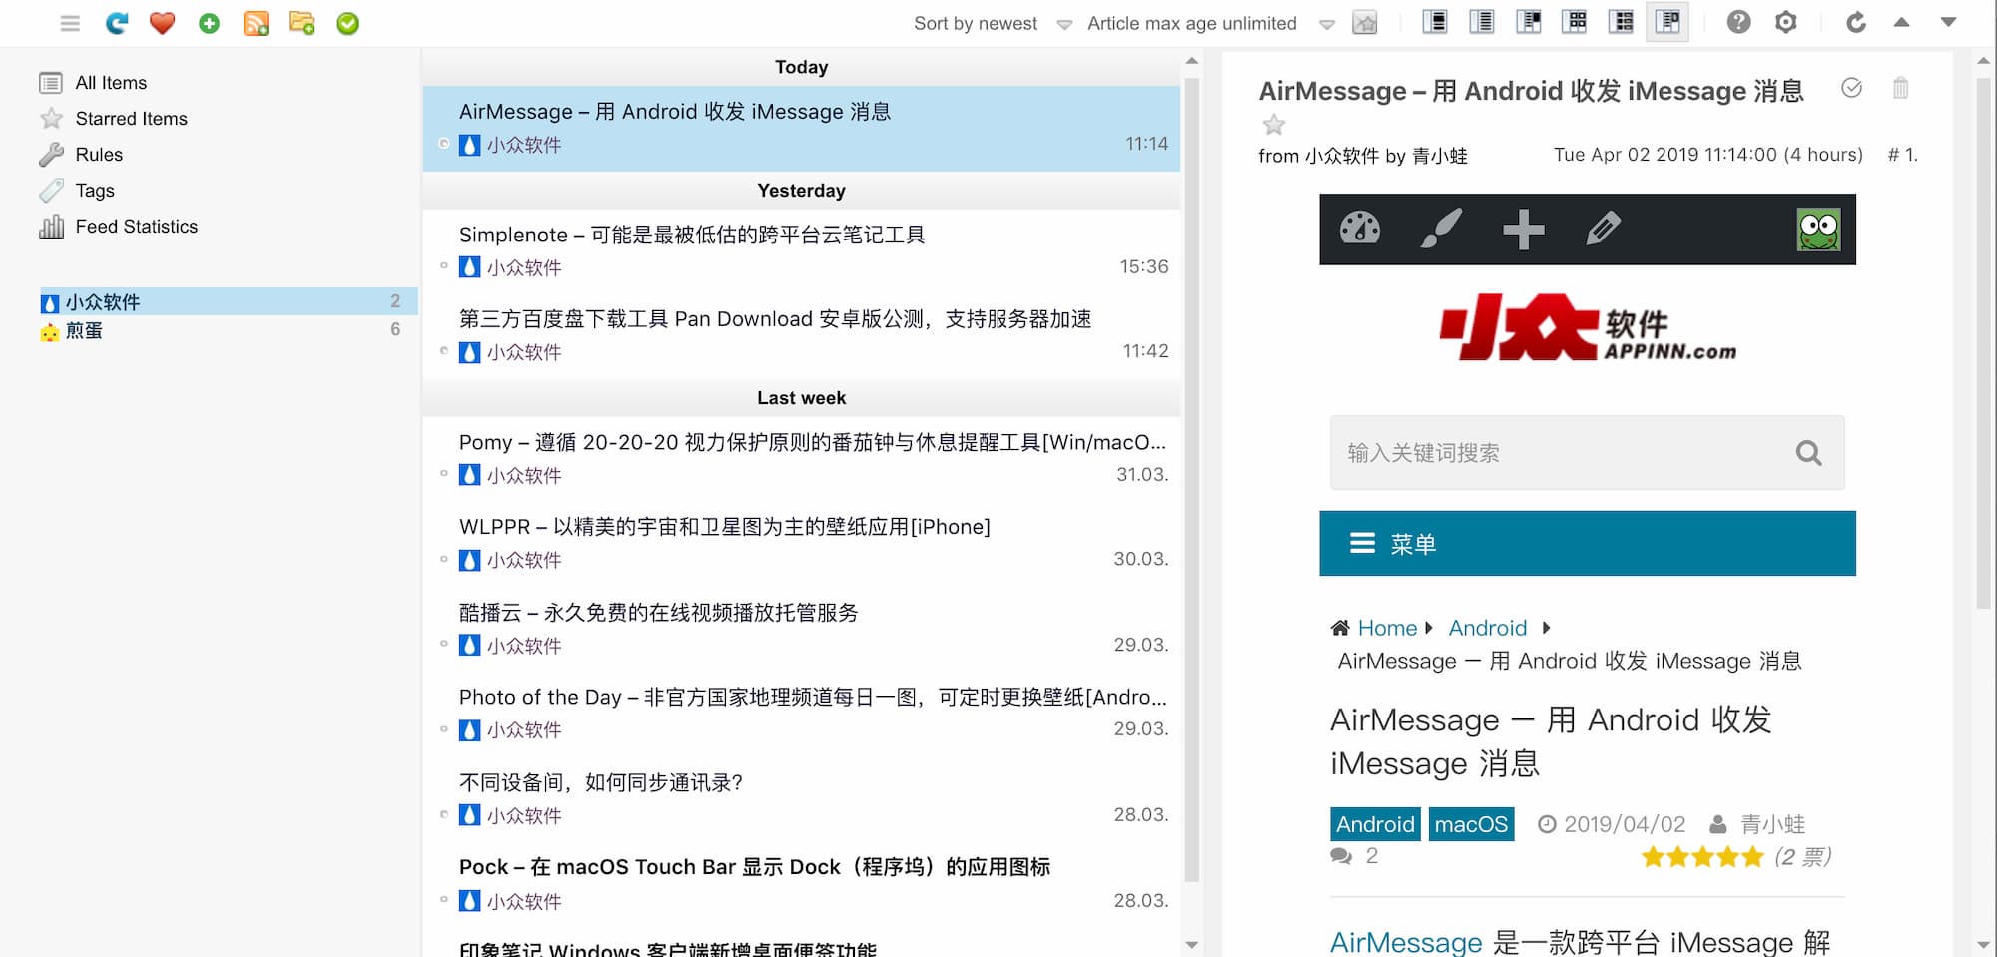Switch to the first view layout icon
This screenshot has height=957, width=1997.
pyautogui.click(x=1435, y=21)
